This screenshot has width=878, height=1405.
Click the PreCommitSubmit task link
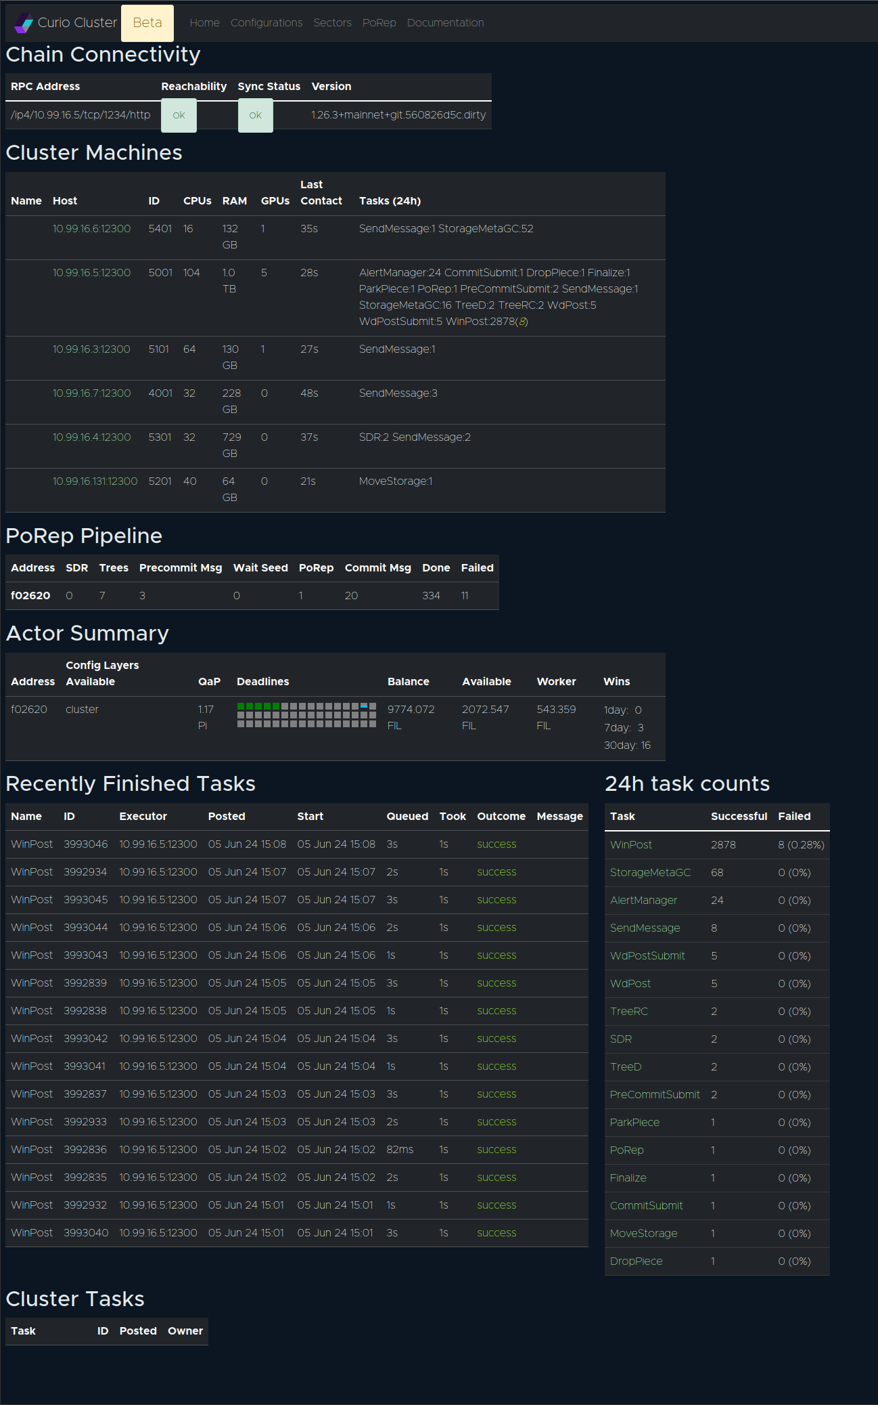click(x=654, y=1095)
